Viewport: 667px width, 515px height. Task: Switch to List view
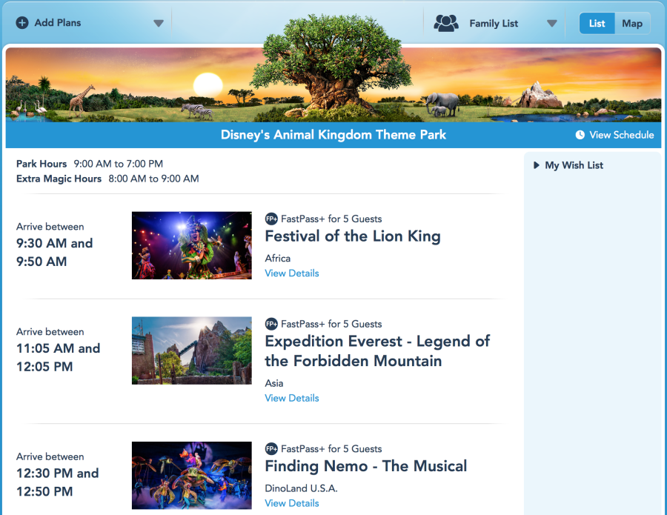pyautogui.click(x=597, y=24)
